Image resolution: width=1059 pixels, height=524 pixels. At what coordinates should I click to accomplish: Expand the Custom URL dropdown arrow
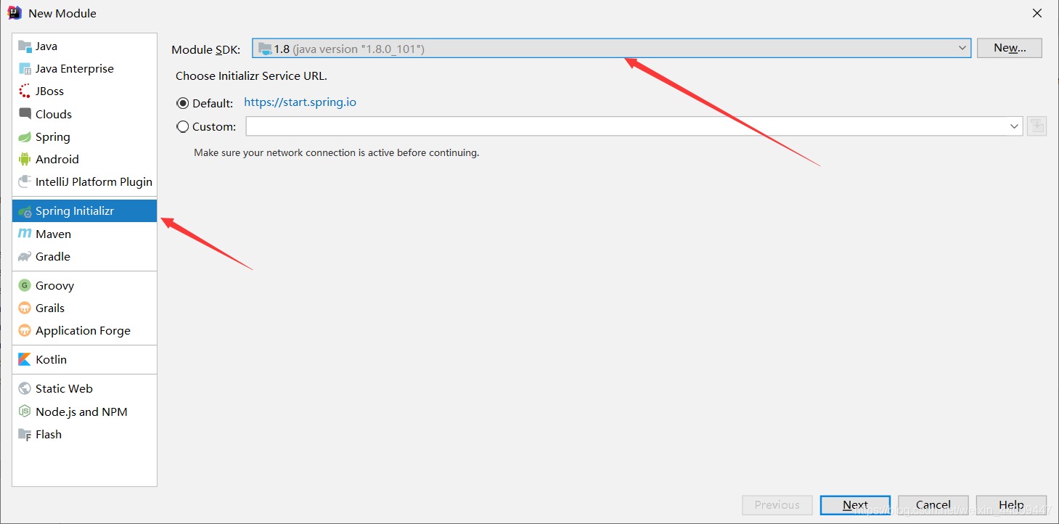click(1014, 126)
